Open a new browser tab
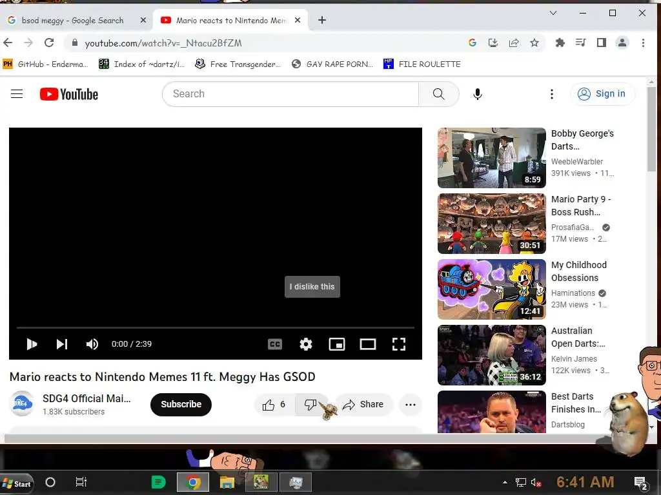This screenshot has height=495, width=661. [322, 20]
